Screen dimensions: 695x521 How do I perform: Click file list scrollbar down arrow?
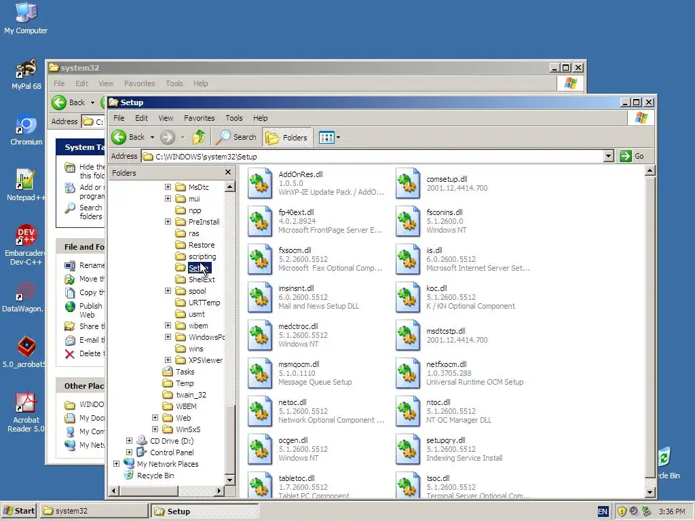650,492
